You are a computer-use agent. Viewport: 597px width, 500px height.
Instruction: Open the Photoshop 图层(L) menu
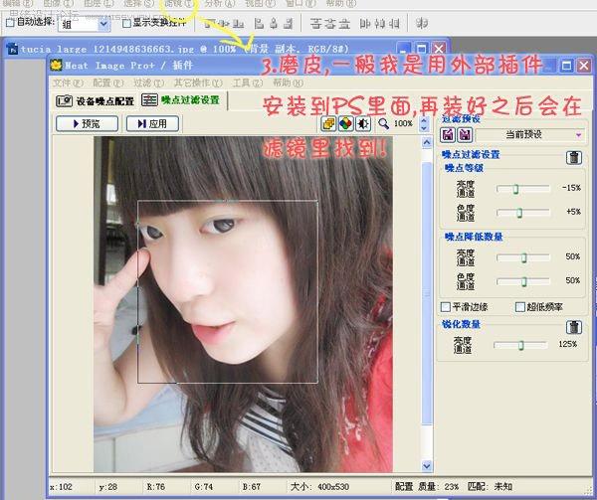(x=99, y=3)
